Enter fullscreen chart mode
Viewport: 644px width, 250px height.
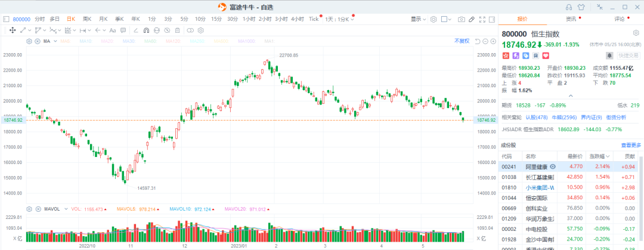pos(482,19)
